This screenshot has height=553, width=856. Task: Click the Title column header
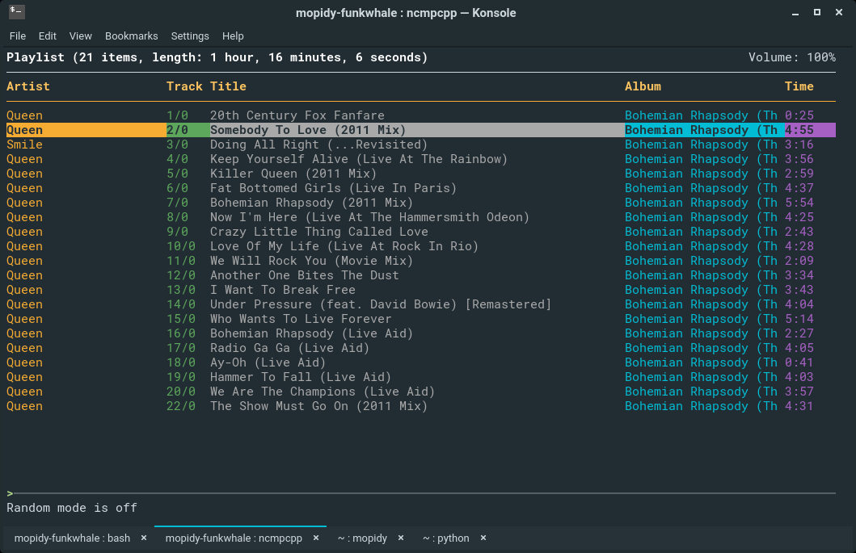click(x=228, y=86)
